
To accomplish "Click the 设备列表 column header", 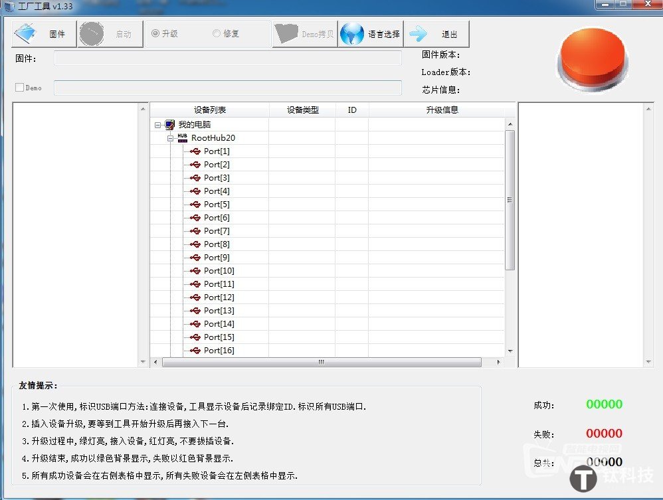I will (210, 110).
